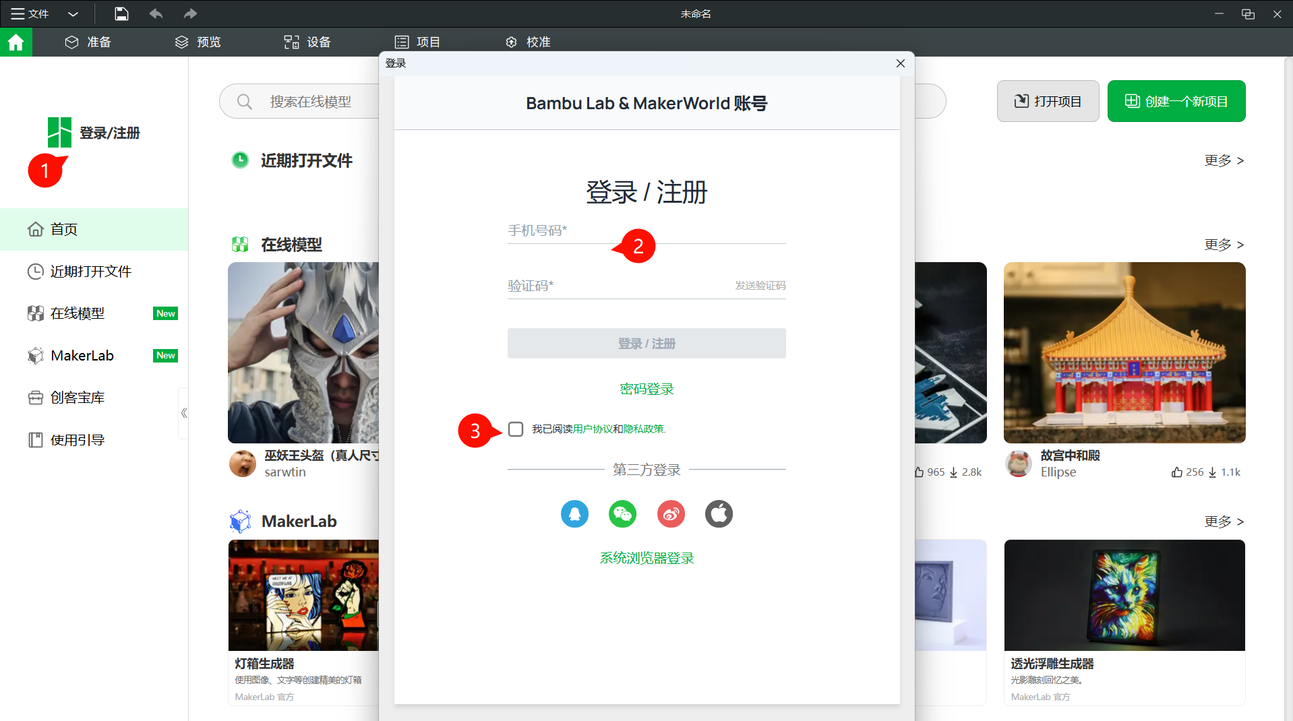This screenshot has height=721, width=1293.
Task: Click the Ellipse author avatar
Action: [x=1019, y=464]
